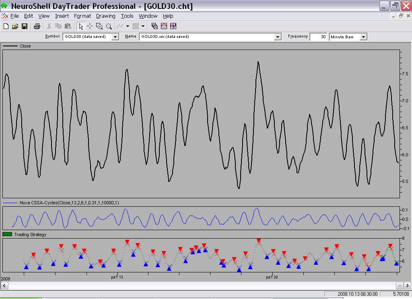The width and height of the screenshot is (412, 299).
Task: Activate the crosshair cursor tool
Action: pyautogui.click(x=90, y=26)
